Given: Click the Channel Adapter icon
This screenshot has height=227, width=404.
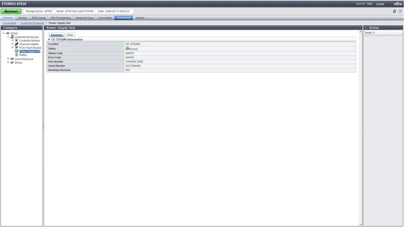Looking at the screenshot, I should [16, 44].
